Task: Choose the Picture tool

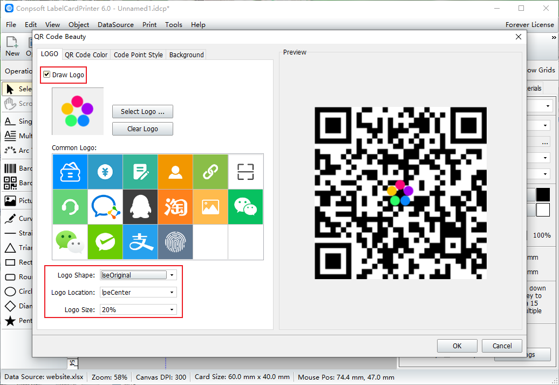Action: (18, 200)
